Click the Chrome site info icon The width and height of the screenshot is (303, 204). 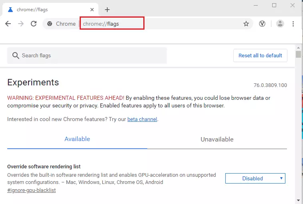pos(50,24)
